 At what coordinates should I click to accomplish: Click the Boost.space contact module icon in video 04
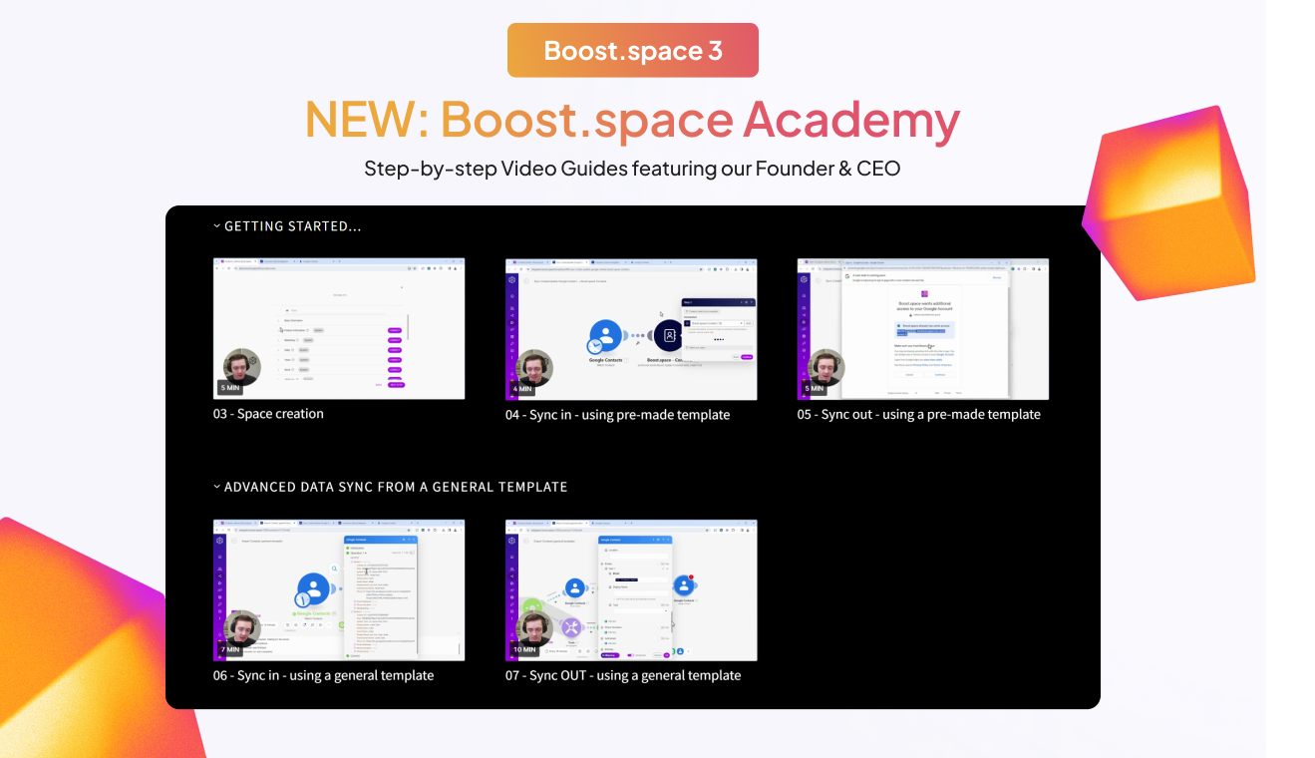(x=670, y=337)
